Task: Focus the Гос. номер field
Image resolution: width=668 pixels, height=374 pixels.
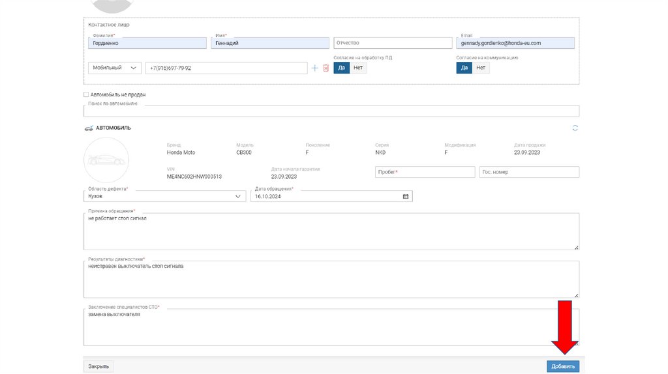Action: 529,172
